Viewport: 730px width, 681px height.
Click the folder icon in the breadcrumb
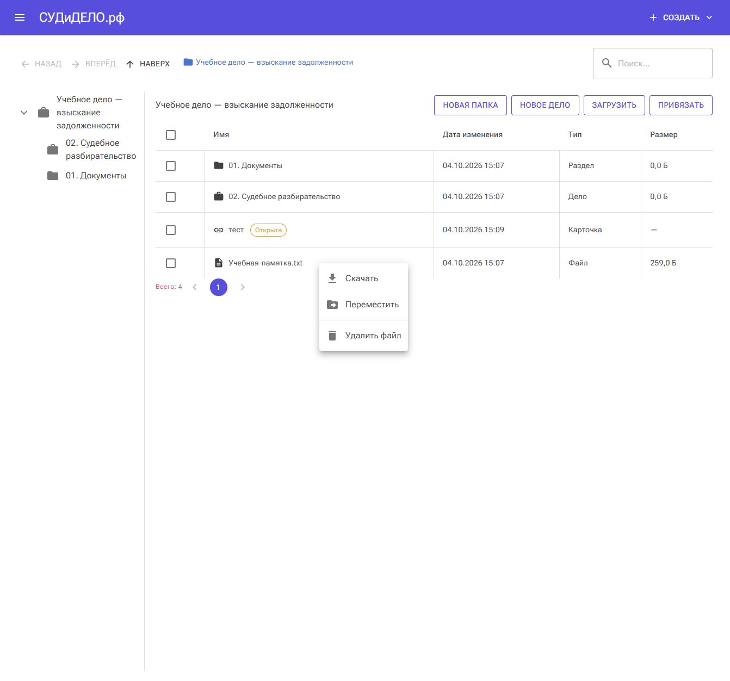[188, 62]
